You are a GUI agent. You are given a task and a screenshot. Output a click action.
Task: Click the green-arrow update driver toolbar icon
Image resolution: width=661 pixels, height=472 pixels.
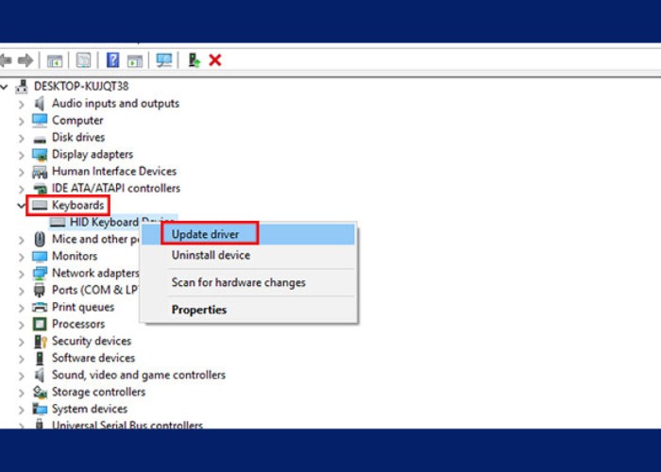[194, 60]
